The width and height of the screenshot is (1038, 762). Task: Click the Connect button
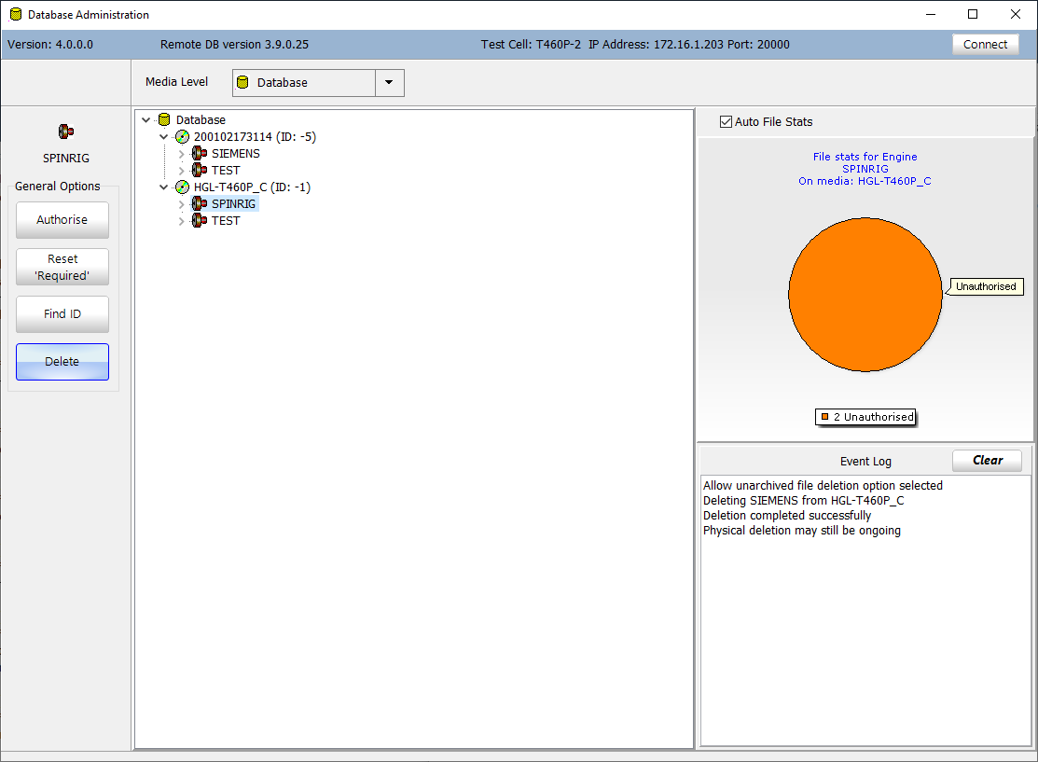click(985, 45)
